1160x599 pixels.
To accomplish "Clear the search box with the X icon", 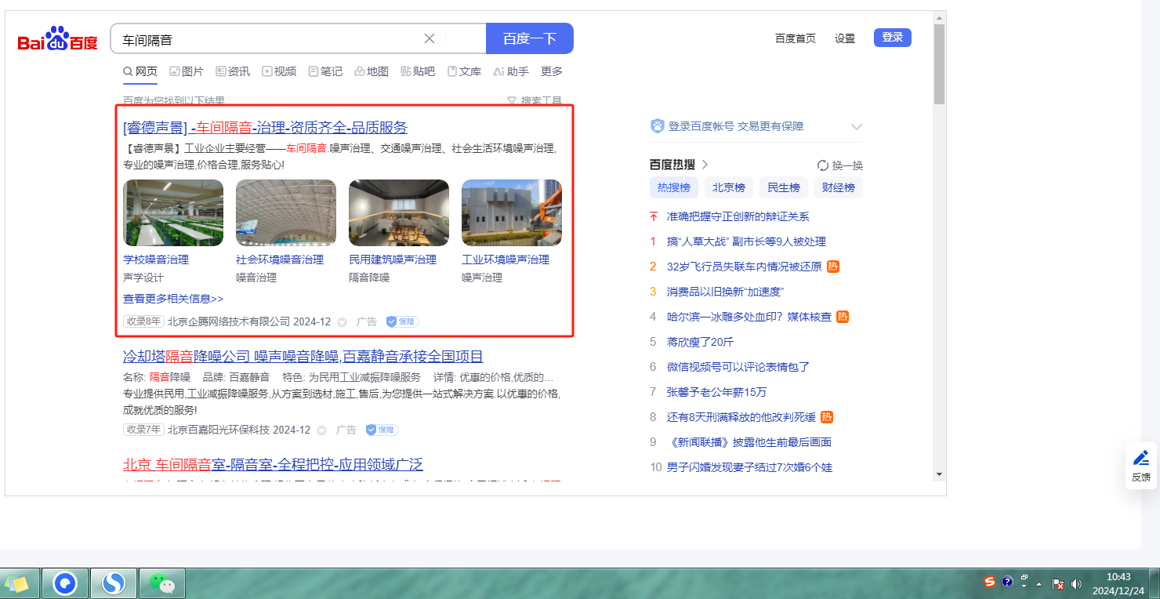I will click(x=430, y=38).
